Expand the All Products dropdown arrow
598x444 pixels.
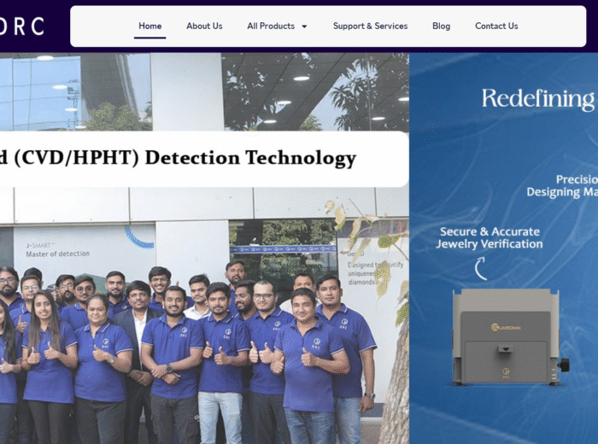(304, 26)
